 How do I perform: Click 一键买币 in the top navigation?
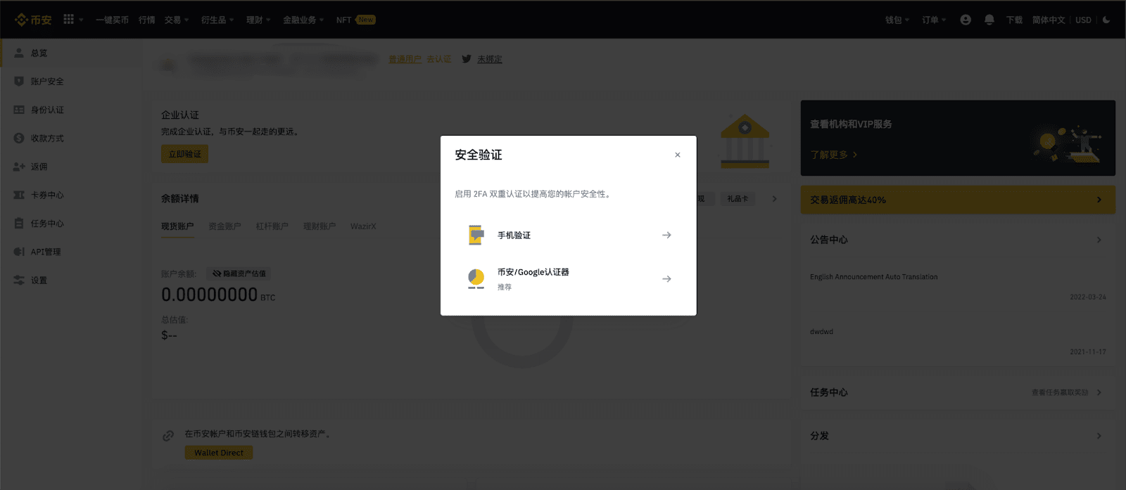112,20
